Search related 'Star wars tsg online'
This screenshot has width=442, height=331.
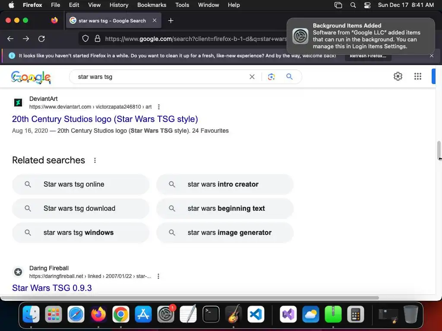point(81,184)
